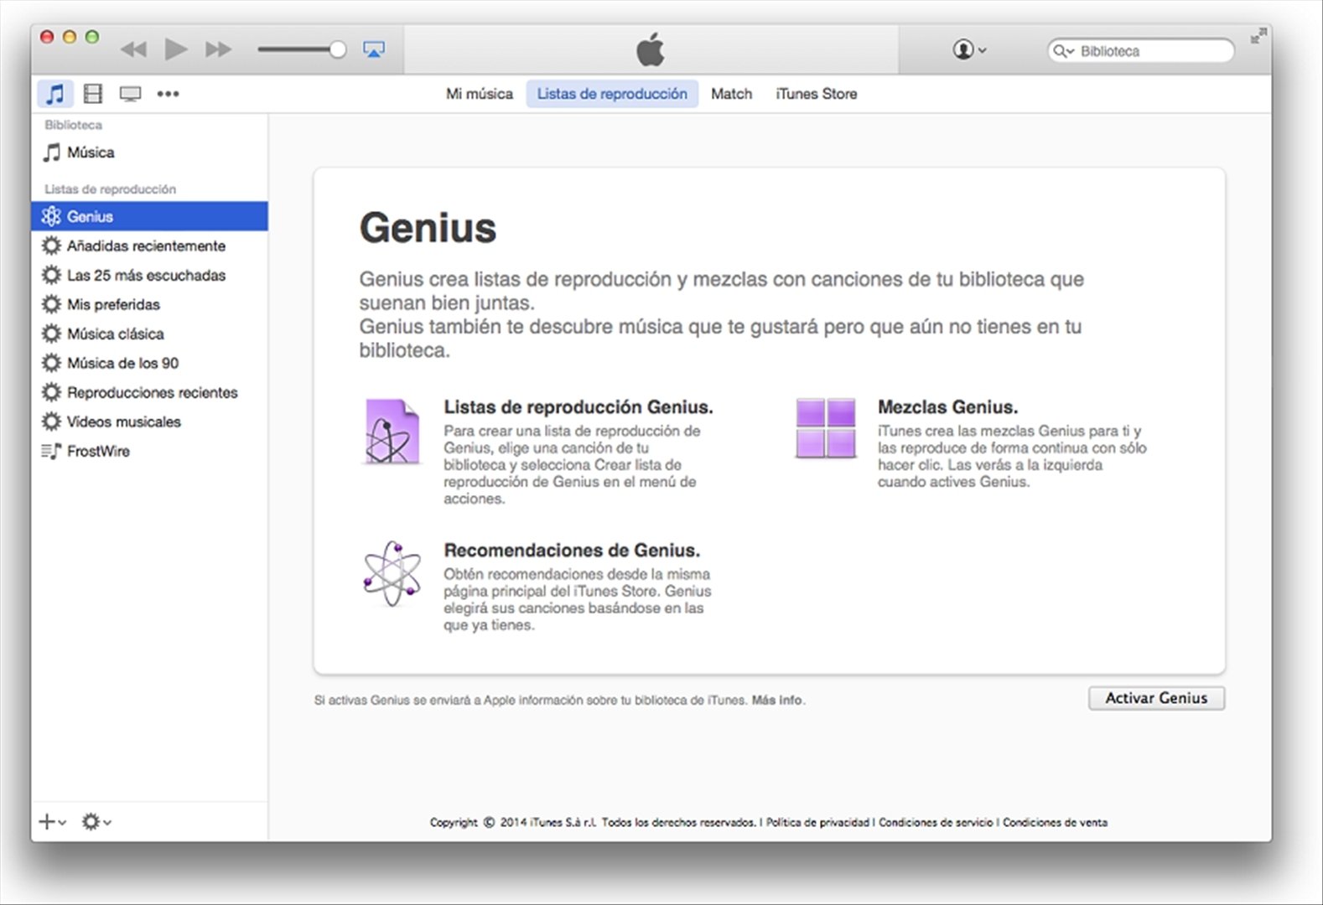Click gear icon beside Añadidas recientemente
The height and width of the screenshot is (905, 1323).
[x=51, y=246]
